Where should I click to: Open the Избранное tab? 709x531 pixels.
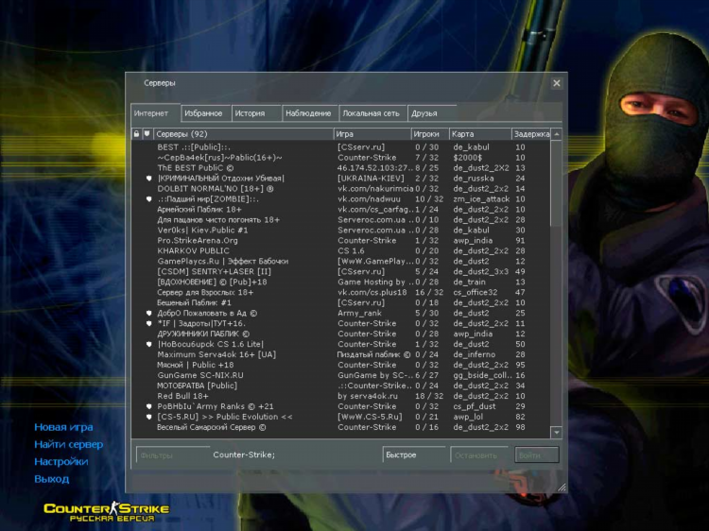206,113
